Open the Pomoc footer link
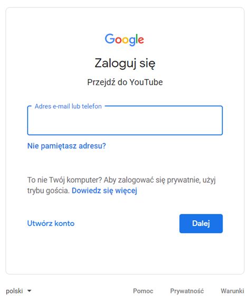 click(143, 291)
